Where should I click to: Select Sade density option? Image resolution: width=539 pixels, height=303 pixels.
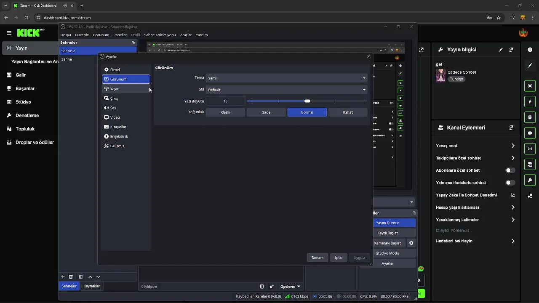coord(266,112)
